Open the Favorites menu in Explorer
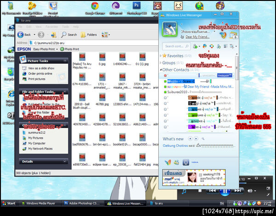 point(52,27)
